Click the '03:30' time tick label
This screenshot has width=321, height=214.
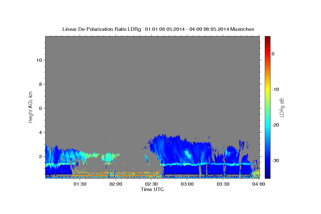(x=223, y=184)
